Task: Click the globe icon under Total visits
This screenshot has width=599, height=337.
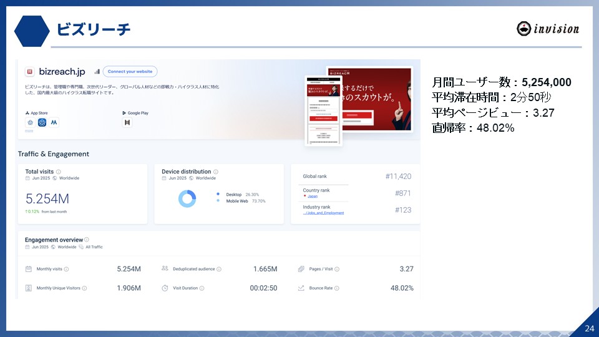Action: (55, 178)
